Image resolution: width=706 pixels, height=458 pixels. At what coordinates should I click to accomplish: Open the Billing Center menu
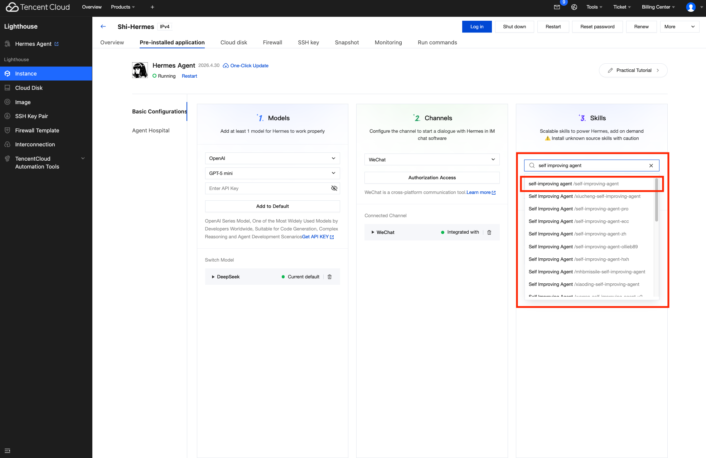pos(658,7)
